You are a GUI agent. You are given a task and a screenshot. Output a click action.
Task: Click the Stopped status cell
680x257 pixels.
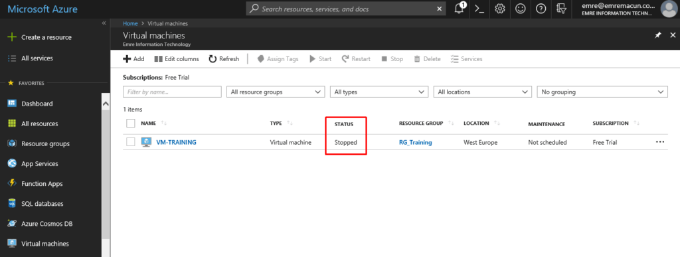click(x=345, y=142)
